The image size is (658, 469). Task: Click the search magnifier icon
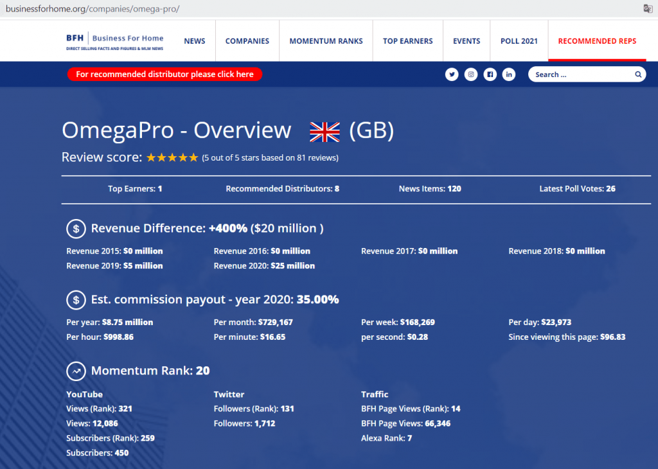638,75
